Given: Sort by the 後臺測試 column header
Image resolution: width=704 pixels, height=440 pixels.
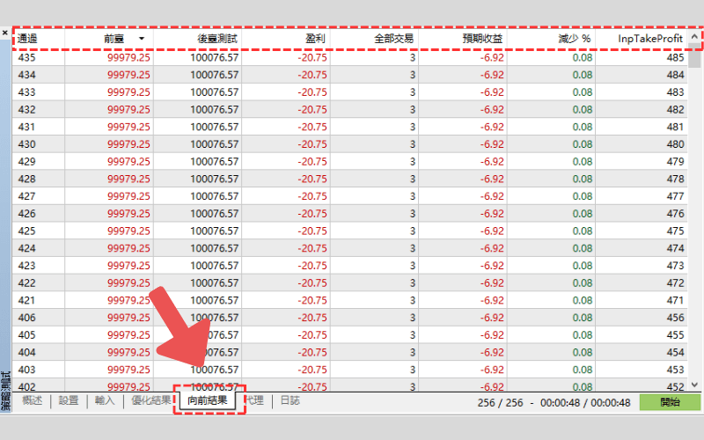Looking at the screenshot, I should 214,40.
